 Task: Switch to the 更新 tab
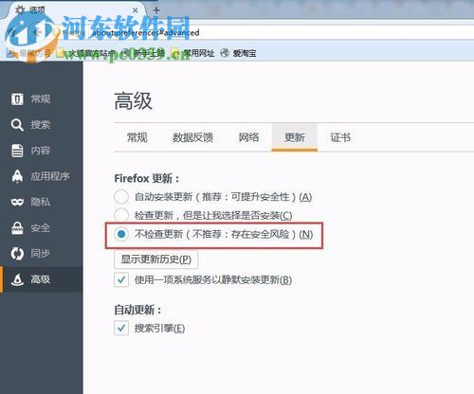click(295, 137)
